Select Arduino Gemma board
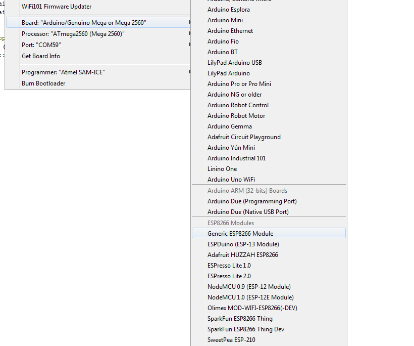This screenshot has height=346, width=414. point(269,126)
